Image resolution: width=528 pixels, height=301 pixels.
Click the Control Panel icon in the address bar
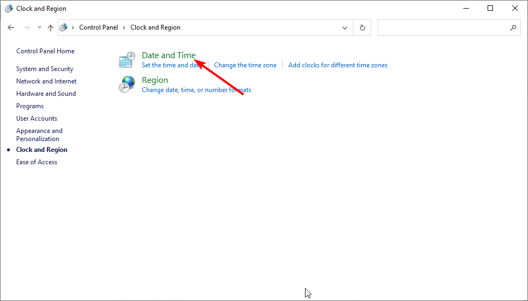tap(64, 27)
